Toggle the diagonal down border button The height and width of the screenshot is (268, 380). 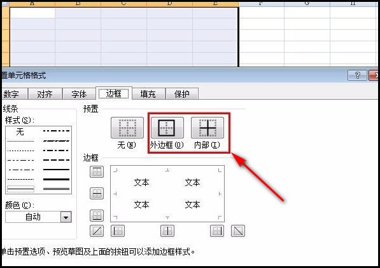point(238,231)
